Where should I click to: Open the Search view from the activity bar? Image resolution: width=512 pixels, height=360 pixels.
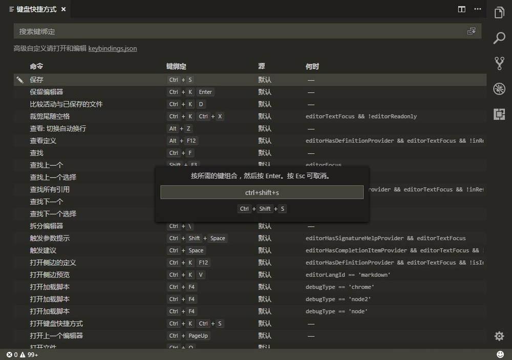point(499,38)
